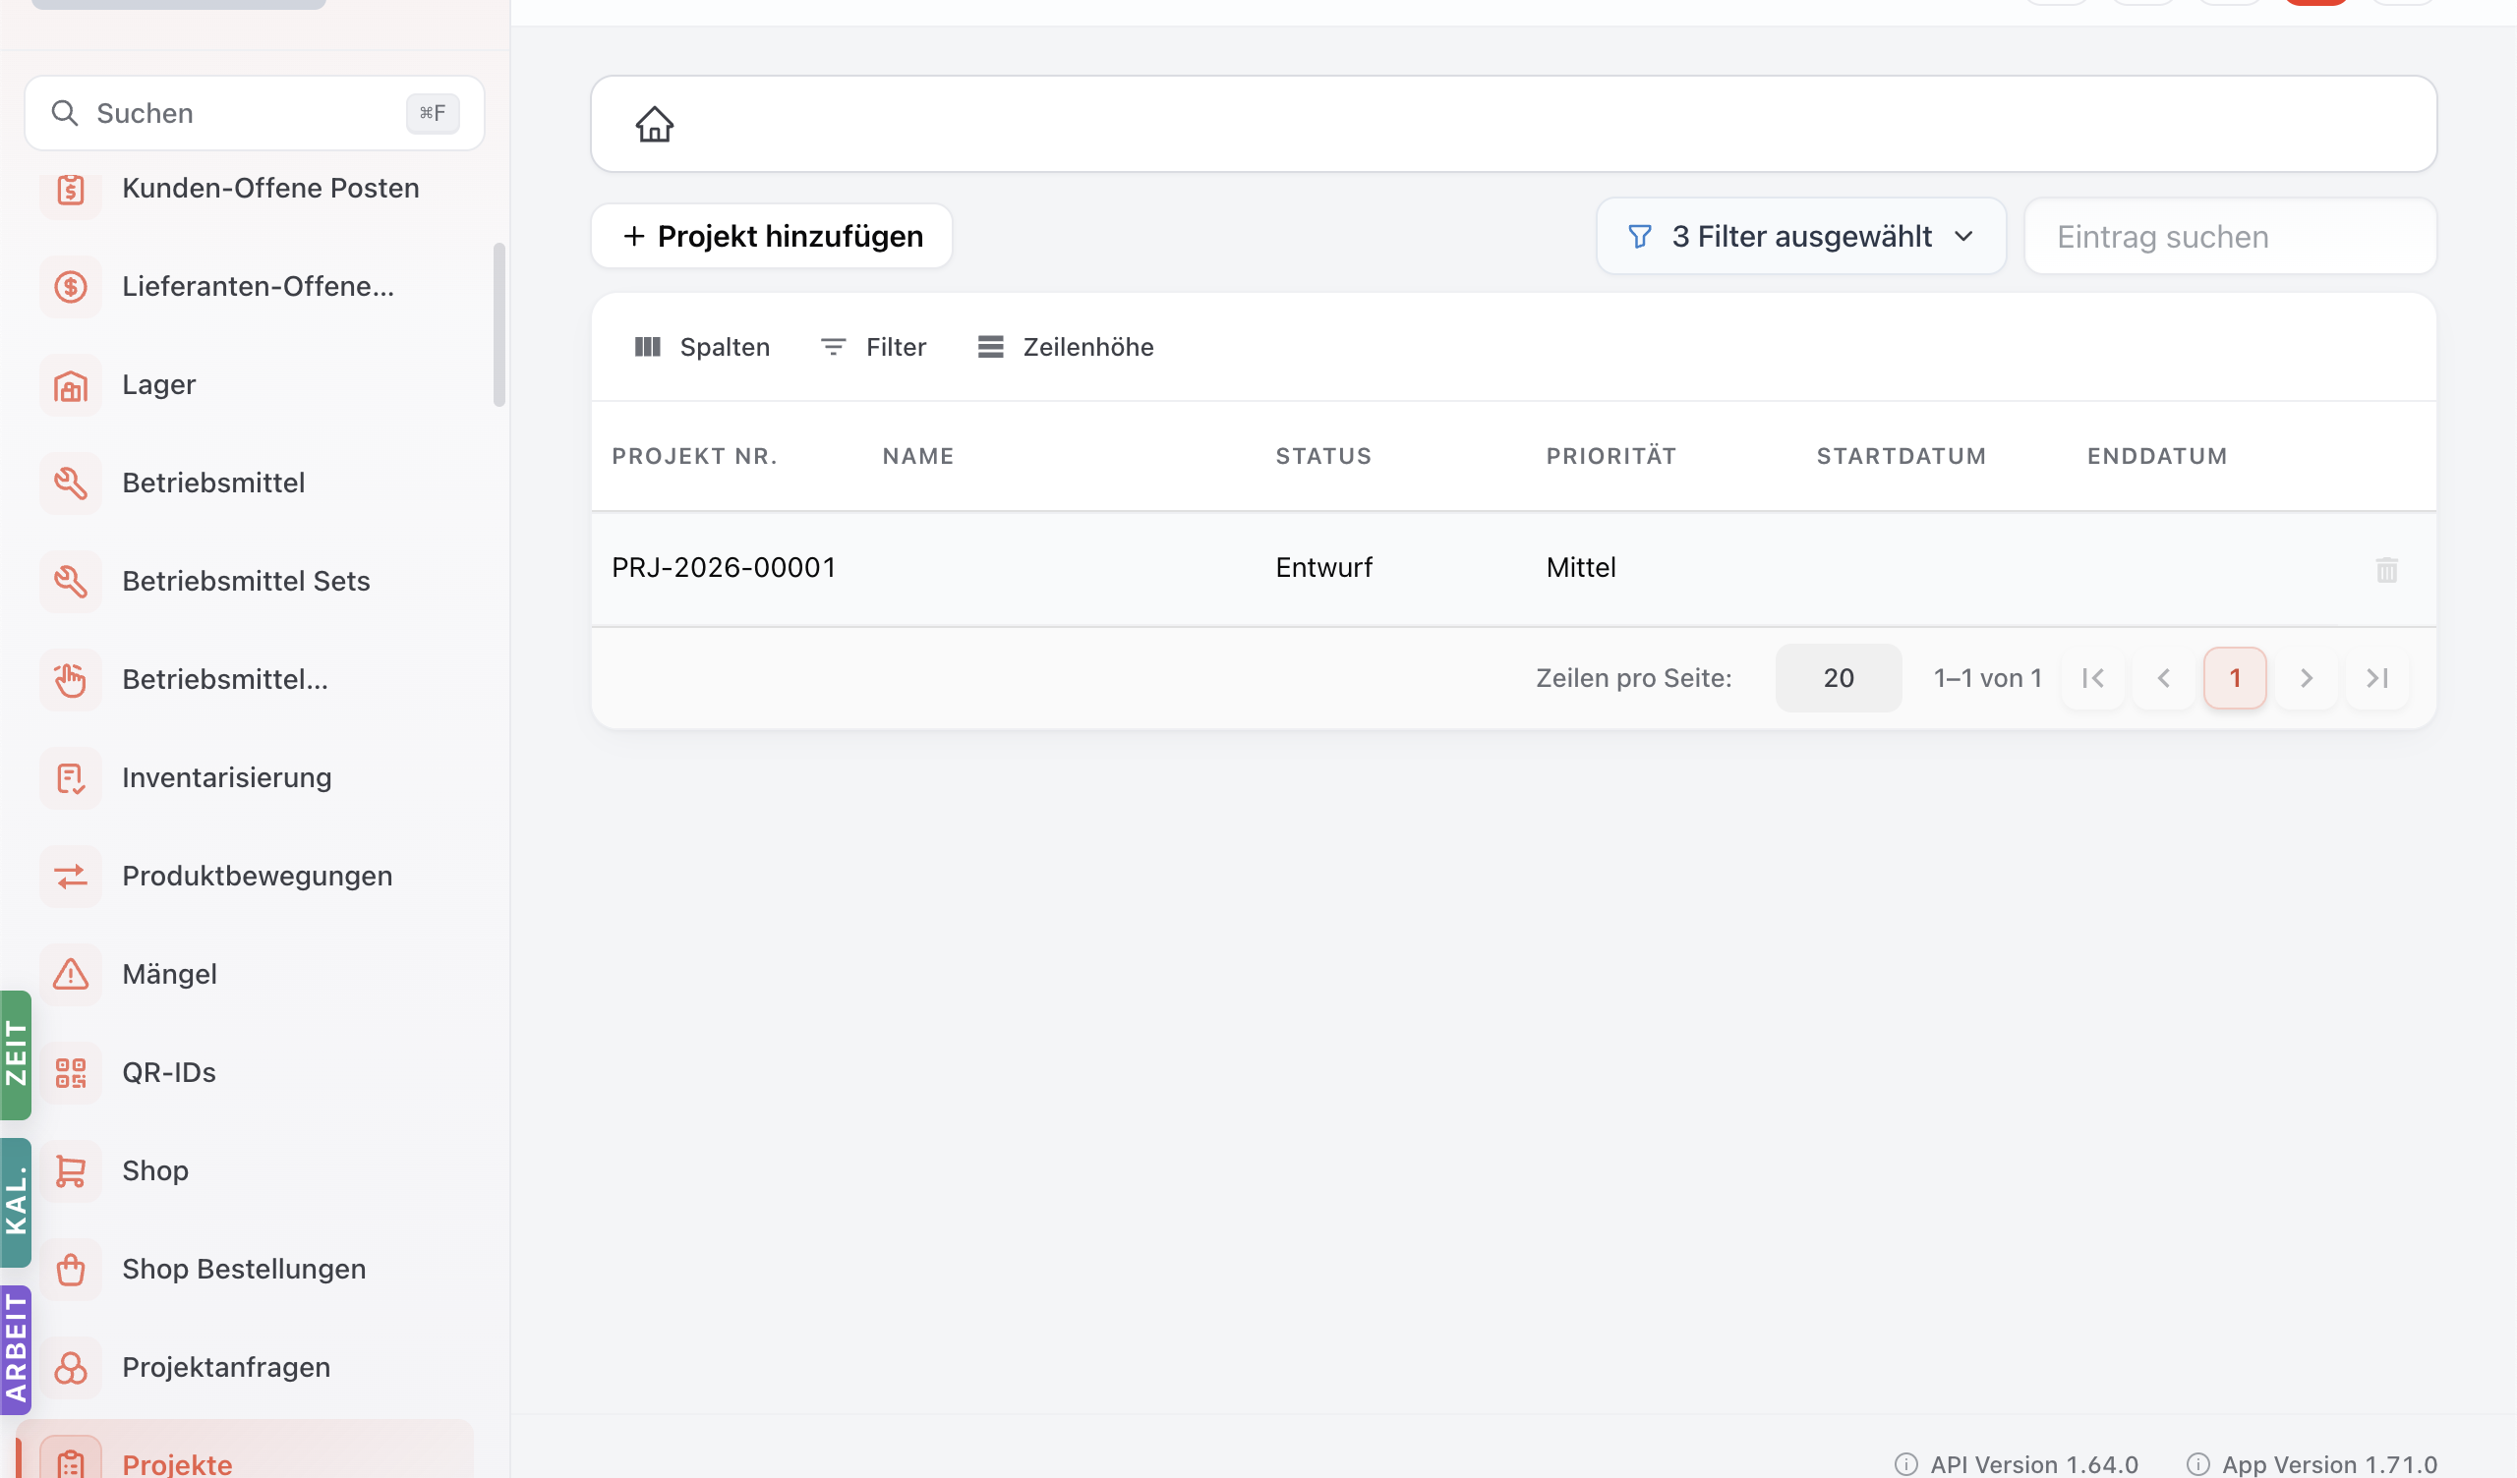Image resolution: width=2517 pixels, height=1478 pixels.
Task: Open rows per page selector showing 20
Action: point(1838,678)
